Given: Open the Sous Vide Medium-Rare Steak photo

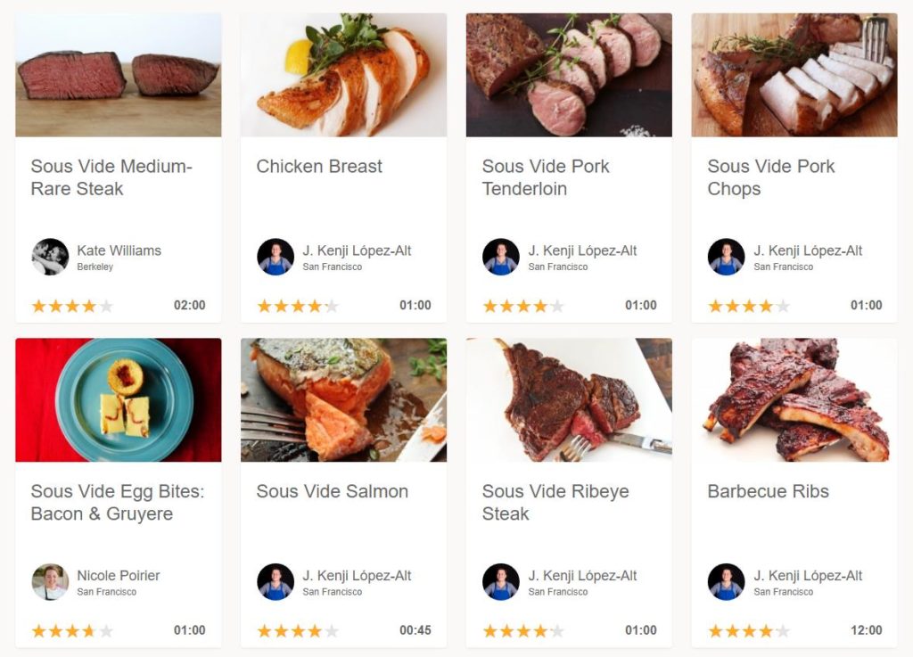Looking at the screenshot, I should [119, 75].
